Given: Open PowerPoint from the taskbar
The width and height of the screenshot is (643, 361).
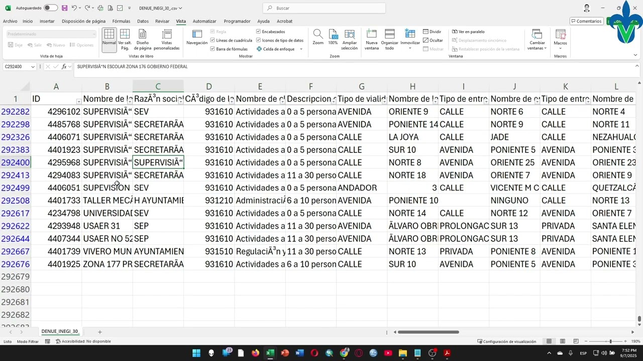Looking at the screenshot, I should click(285, 353).
